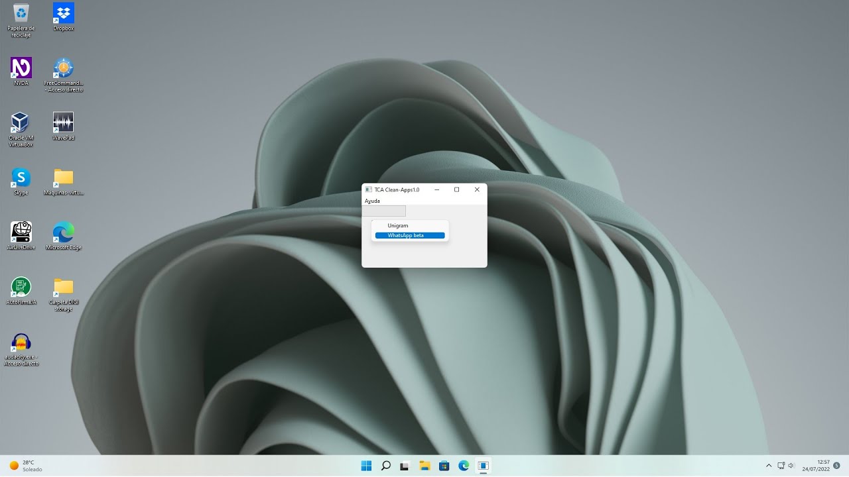Select the Skype desktop shortcut
Viewport: 849px width, 477px height.
point(21,182)
